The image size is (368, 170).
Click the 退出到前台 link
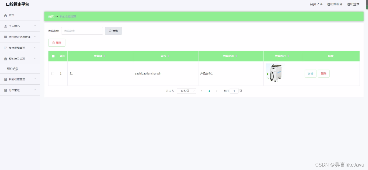335,4
